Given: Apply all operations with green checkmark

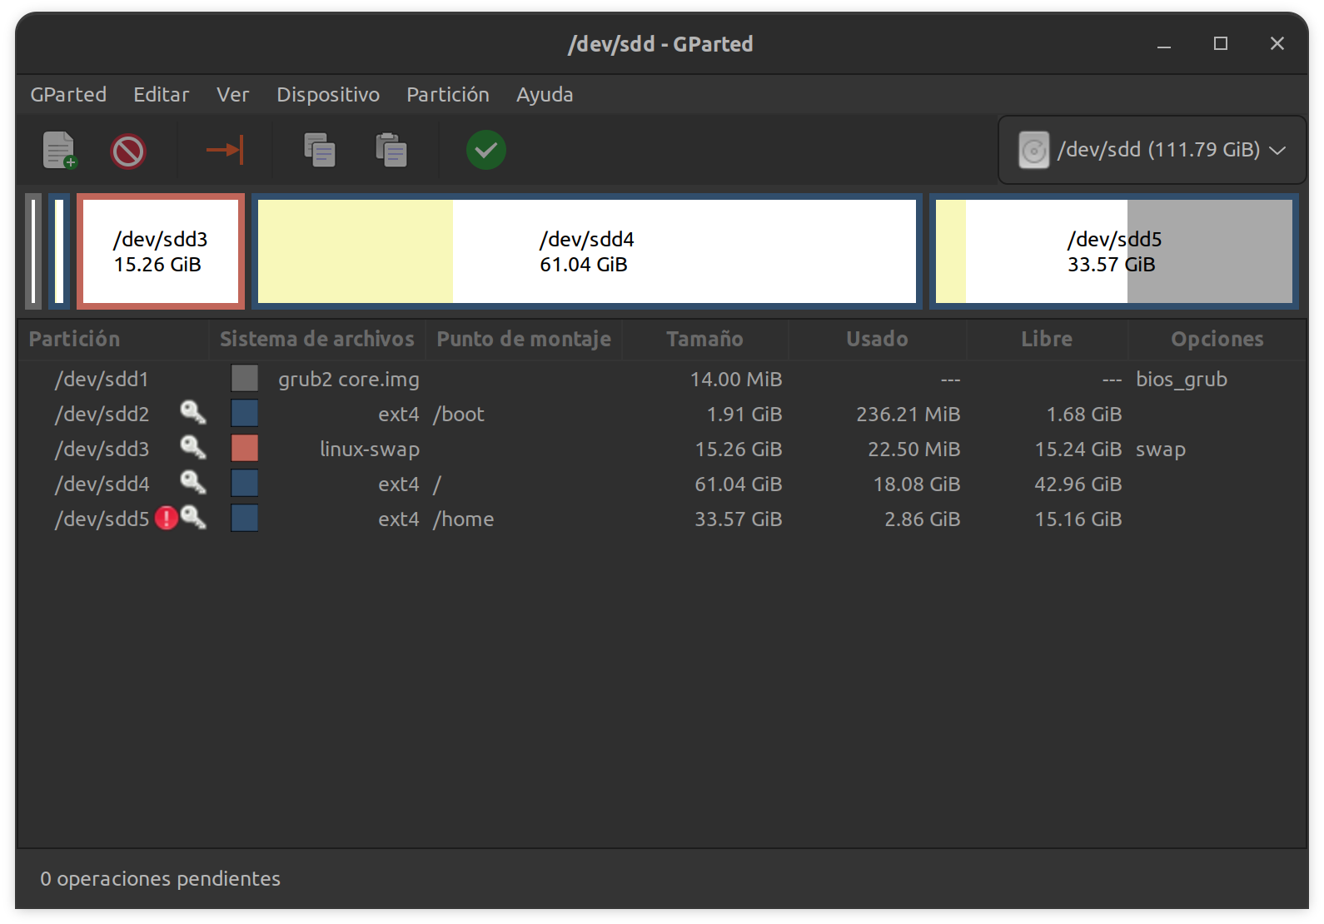Looking at the screenshot, I should tap(486, 151).
